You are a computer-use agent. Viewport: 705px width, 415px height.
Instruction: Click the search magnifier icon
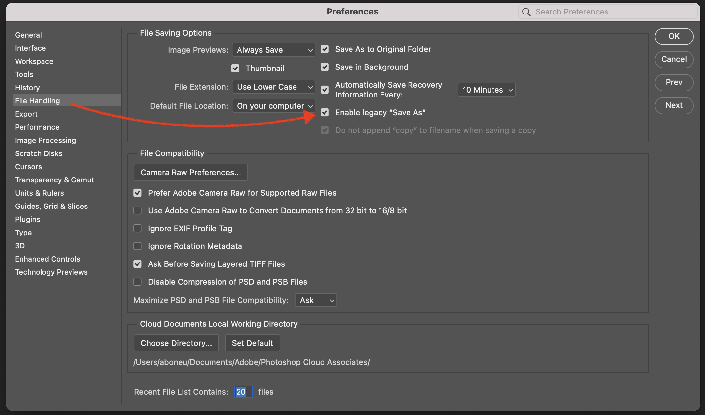pyautogui.click(x=526, y=12)
